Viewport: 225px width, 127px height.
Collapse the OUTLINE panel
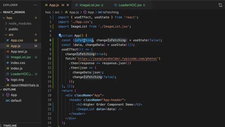click(9, 89)
